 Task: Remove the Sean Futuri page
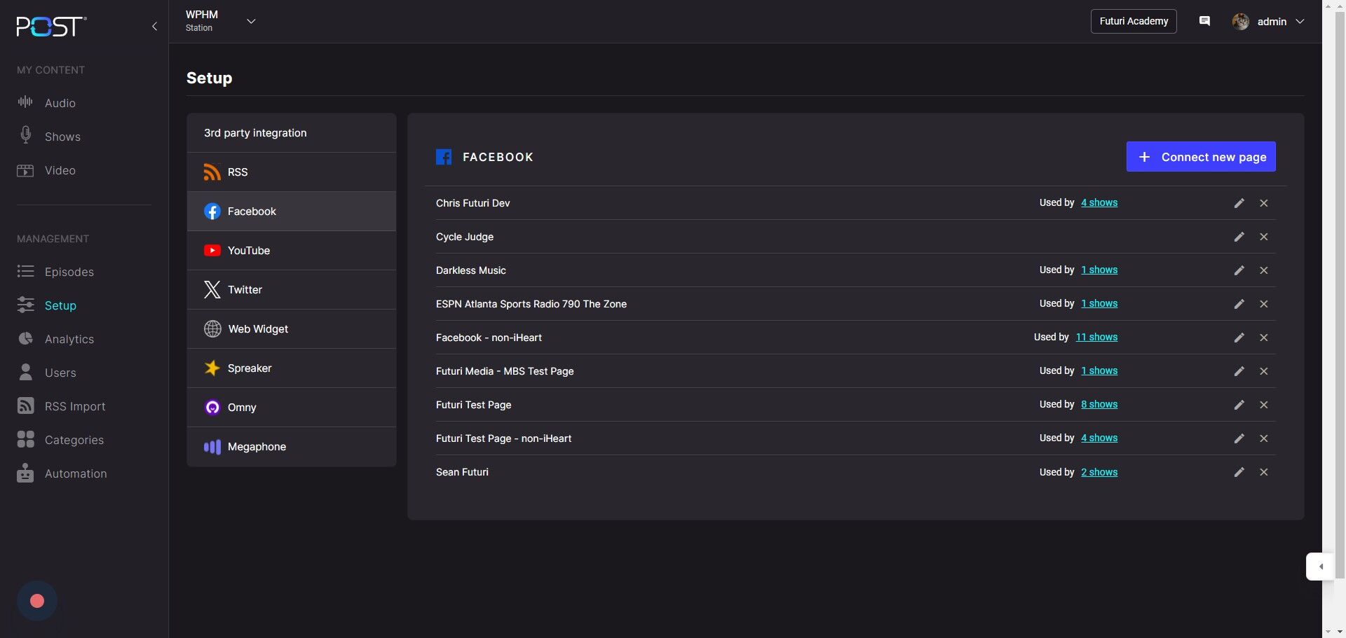coord(1264,472)
